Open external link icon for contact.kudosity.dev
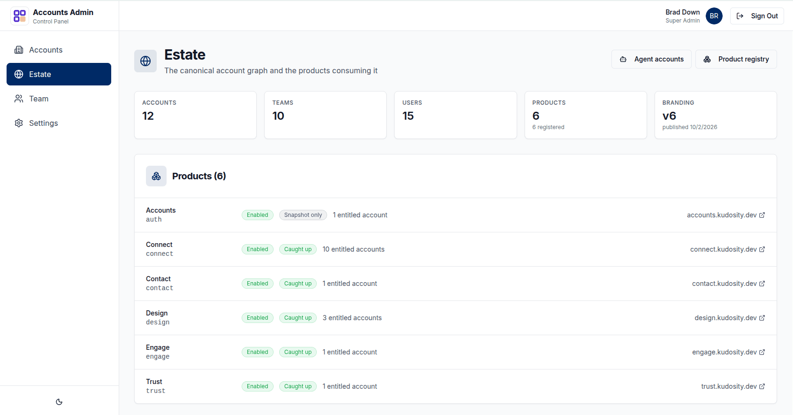The width and height of the screenshot is (793, 415). (762, 284)
